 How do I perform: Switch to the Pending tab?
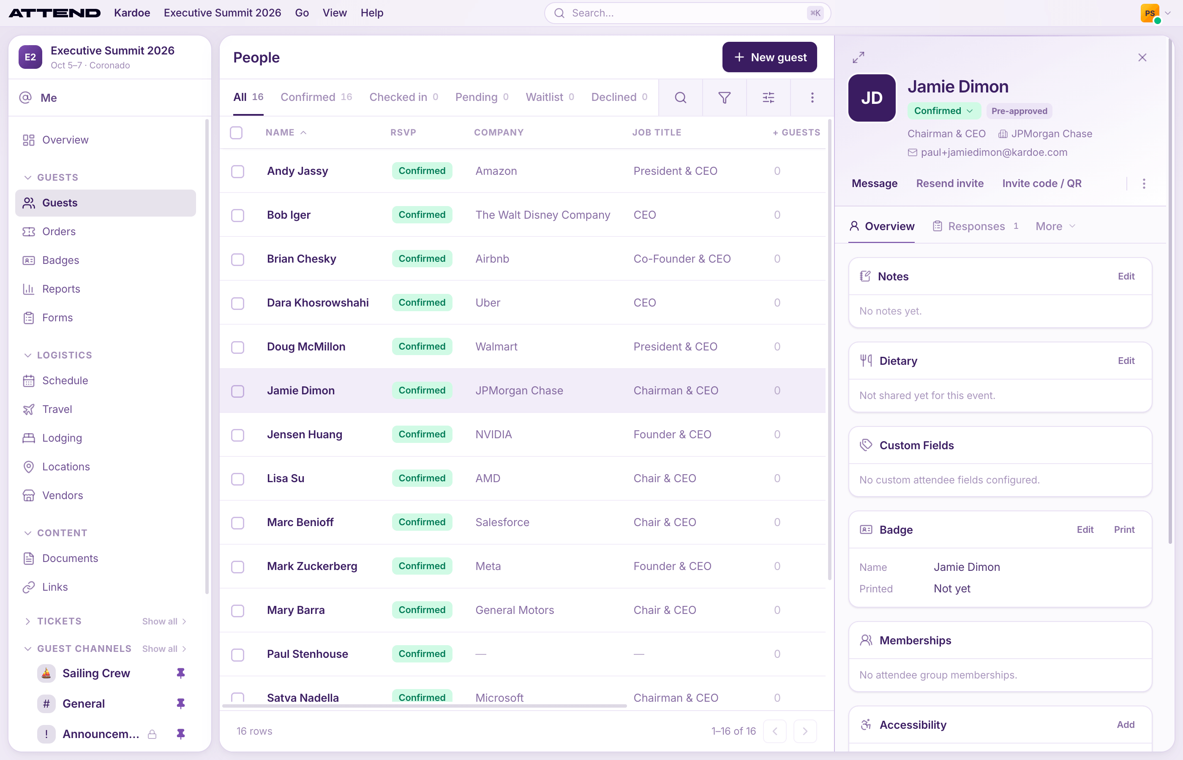(x=481, y=97)
